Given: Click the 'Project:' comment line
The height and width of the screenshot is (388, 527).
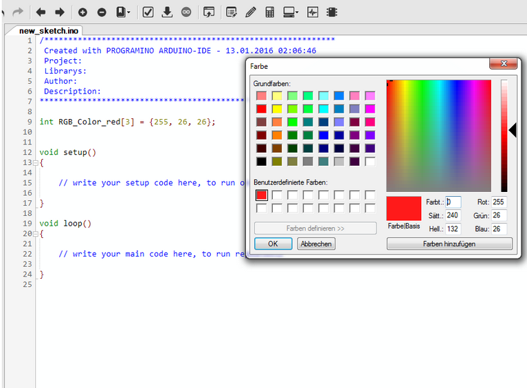Looking at the screenshot, I should pos(63,61).
